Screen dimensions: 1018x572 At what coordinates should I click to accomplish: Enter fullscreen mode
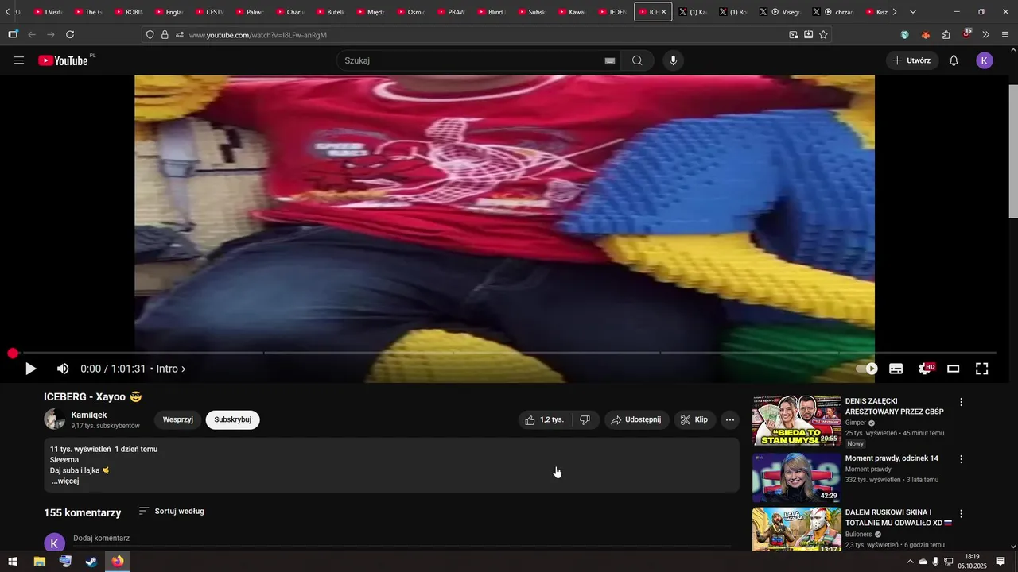point(982,369)
